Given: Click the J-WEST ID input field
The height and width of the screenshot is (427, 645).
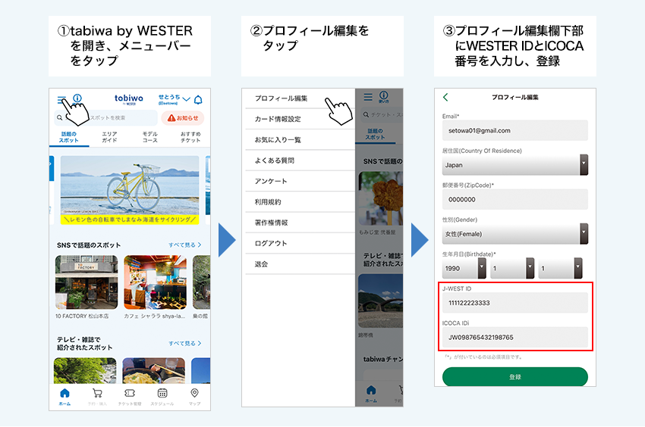Looking at the screenshot, I should click(x=515, y=303).
